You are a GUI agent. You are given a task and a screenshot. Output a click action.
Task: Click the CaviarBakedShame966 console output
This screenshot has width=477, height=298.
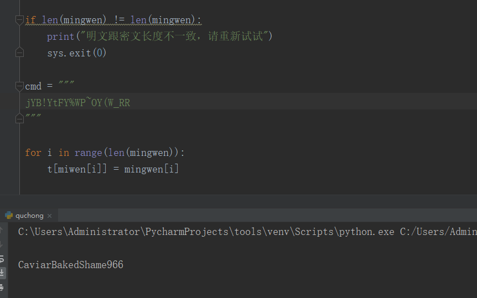71,264
